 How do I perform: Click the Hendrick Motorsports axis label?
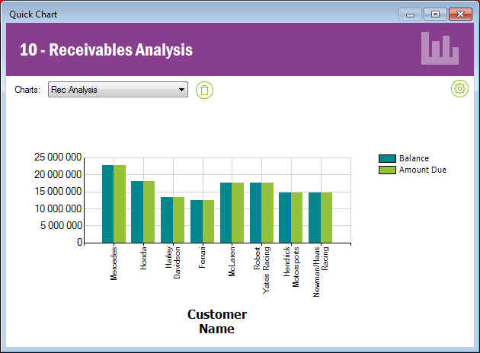[x=291, y=267]
